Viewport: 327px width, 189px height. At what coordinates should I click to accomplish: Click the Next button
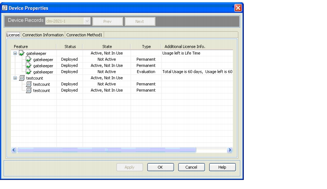click(140, 21)
